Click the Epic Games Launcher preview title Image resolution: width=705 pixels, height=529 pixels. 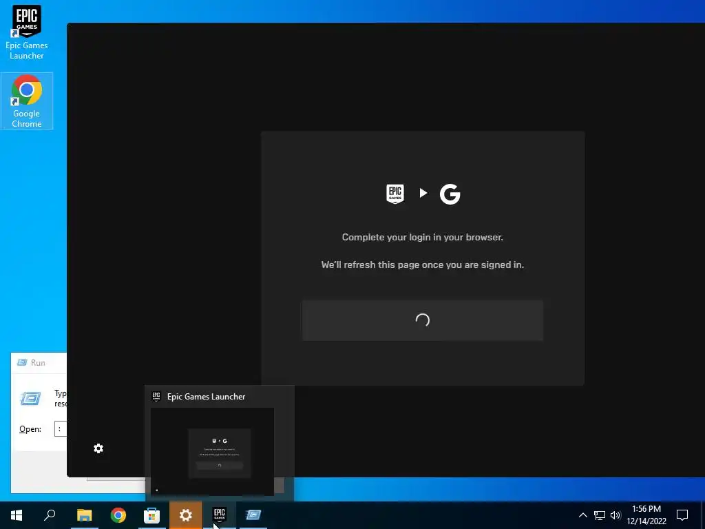point(207,396)
